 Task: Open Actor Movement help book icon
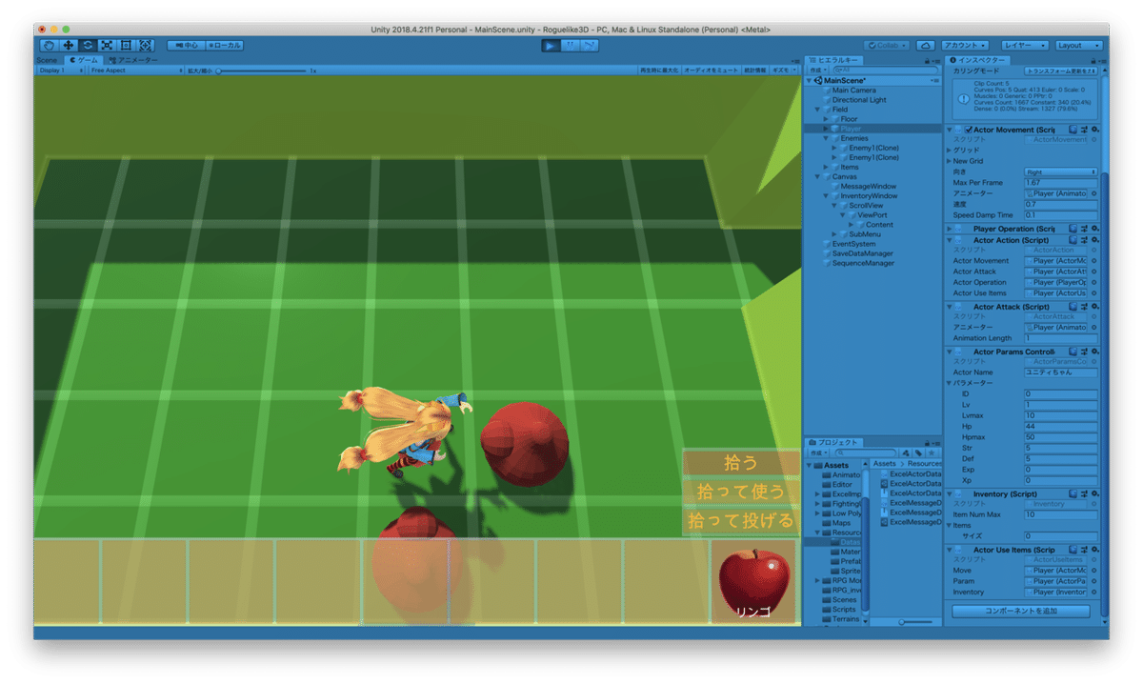(x=1073, y=130)
